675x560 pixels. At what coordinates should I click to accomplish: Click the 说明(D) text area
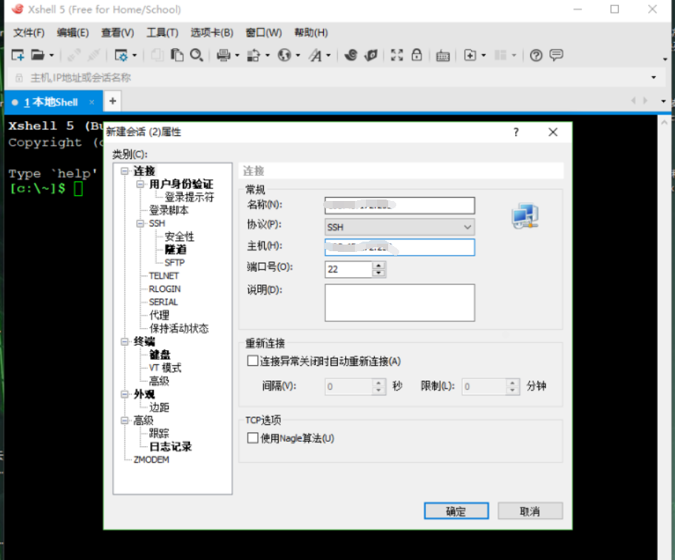point(399,302)
